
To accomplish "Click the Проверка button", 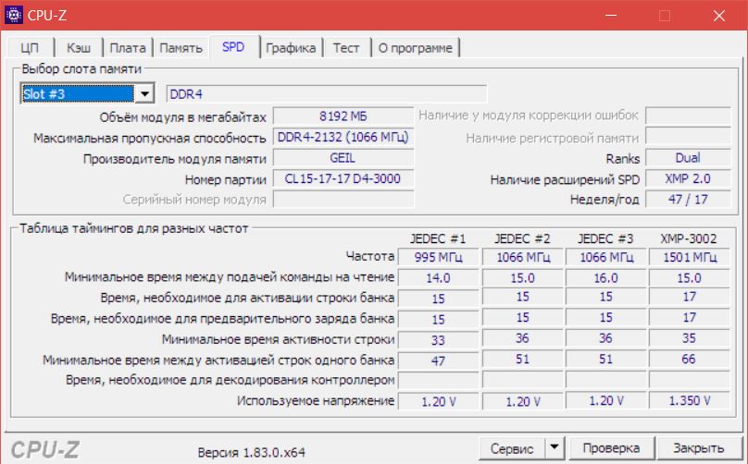I will point(611,447).
